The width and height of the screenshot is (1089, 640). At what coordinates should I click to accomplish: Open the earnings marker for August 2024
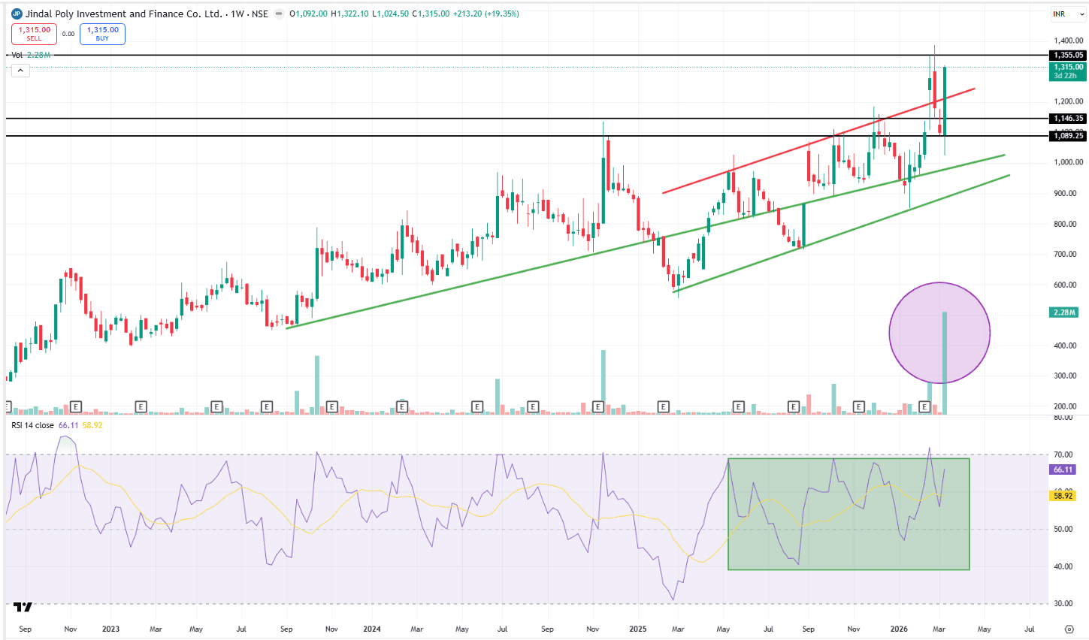point(533,407)
